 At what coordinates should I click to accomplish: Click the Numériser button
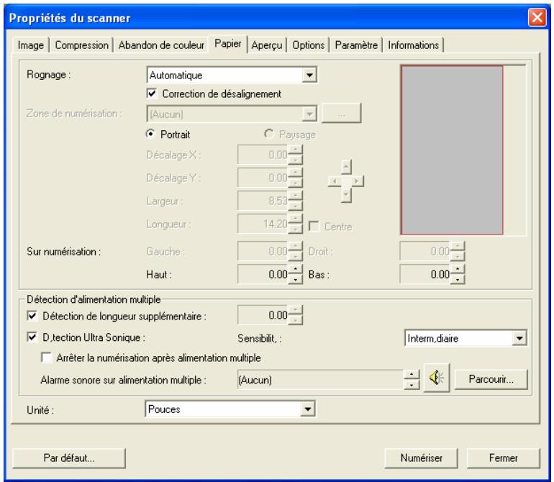point(421,458)
